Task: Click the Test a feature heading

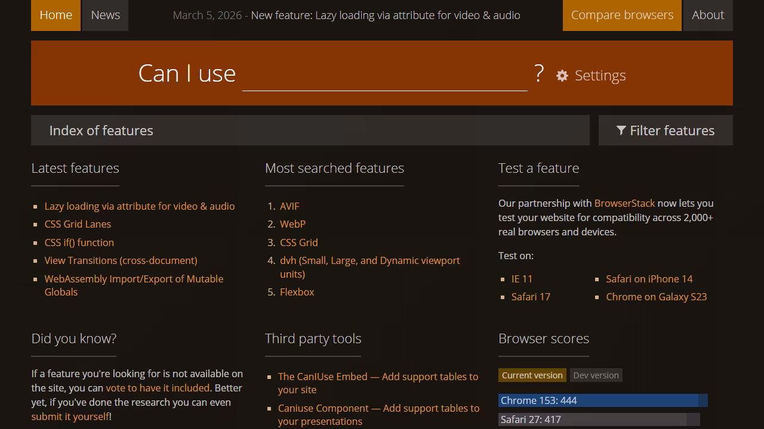Action: point(538,168)
